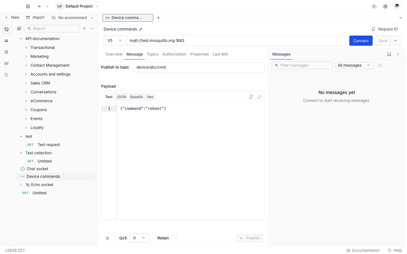The width and height of the screenshot is (407, 254).
Task: Switch to the Topics tab
Action: point(153,54)
